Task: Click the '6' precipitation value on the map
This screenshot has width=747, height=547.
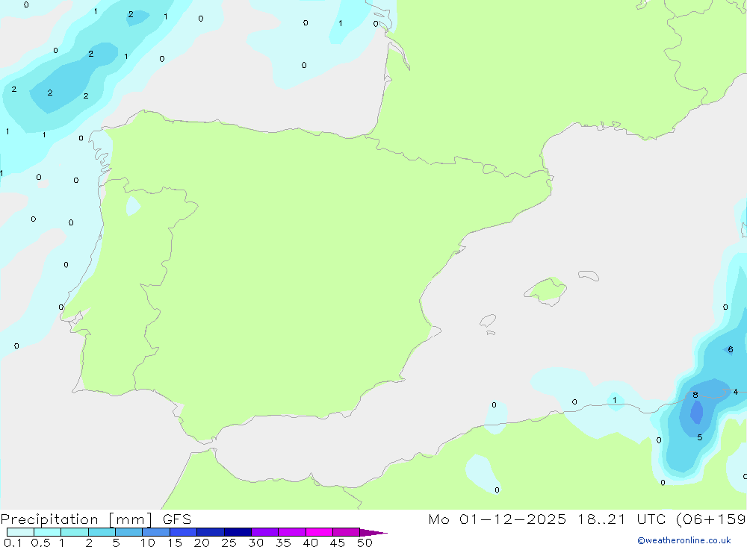Action: click(x=731, y=349)
